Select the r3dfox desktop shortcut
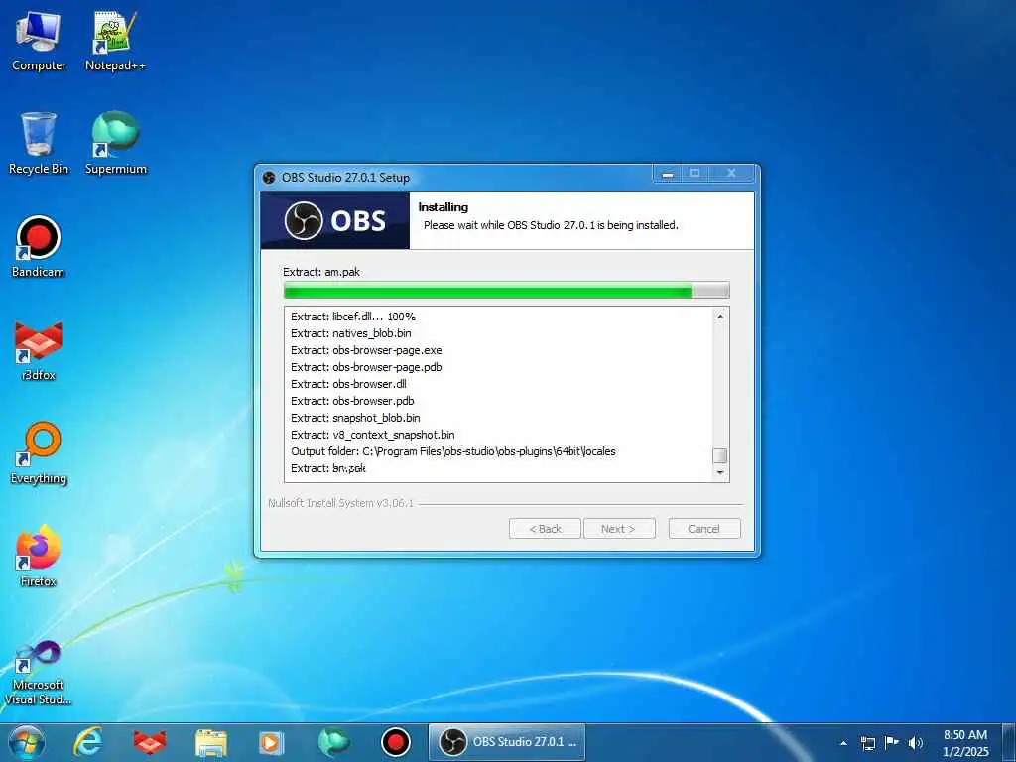The image size is (1016, 762). coord(39,350)
